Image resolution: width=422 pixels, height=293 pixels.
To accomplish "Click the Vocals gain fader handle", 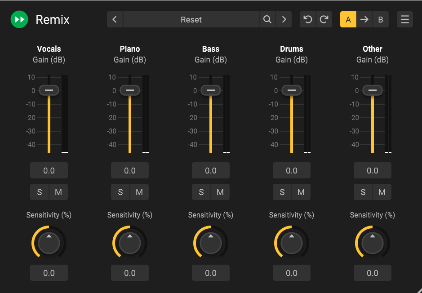I will point(49,90).
